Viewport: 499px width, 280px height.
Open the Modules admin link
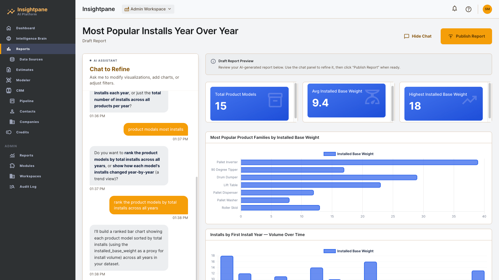pos(38,166)
